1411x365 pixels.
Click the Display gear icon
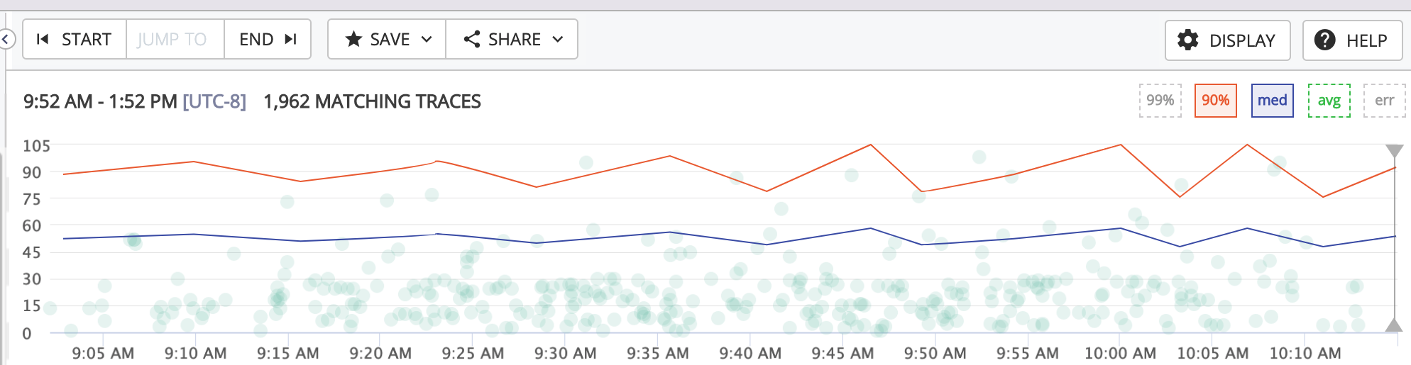1187,40
